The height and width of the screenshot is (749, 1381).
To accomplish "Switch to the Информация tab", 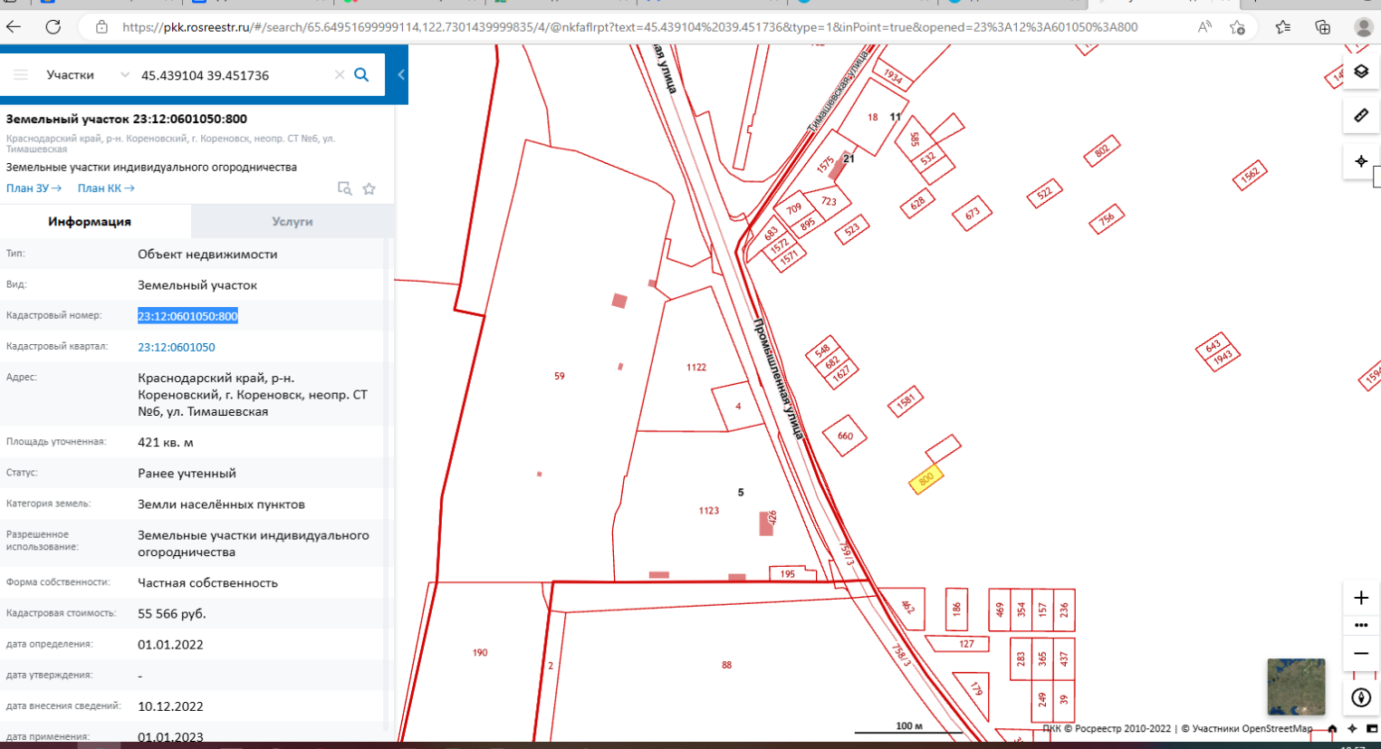I will pyautogui.click(x=90, y=221).
